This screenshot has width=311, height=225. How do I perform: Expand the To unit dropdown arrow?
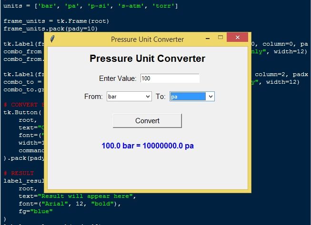(211, 97)
